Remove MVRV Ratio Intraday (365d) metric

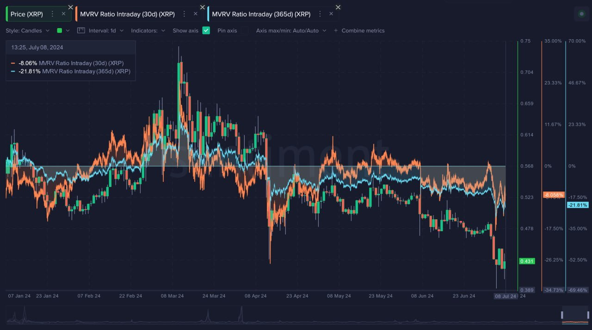(x=331, y=14)
